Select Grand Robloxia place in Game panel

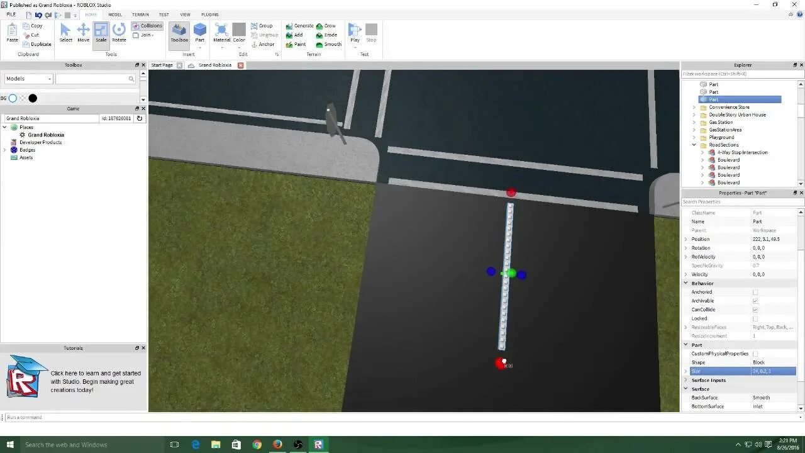[x=45, y=135]
